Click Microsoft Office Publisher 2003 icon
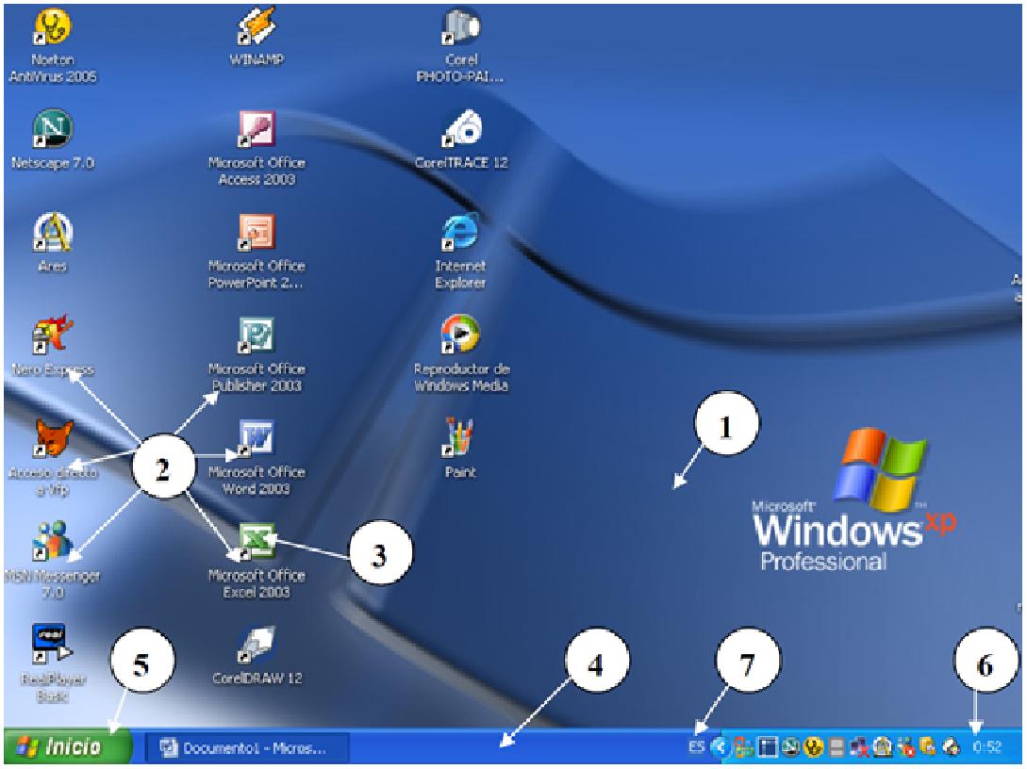The height and width of the screenshot is (769, 1027). [257, 353]
